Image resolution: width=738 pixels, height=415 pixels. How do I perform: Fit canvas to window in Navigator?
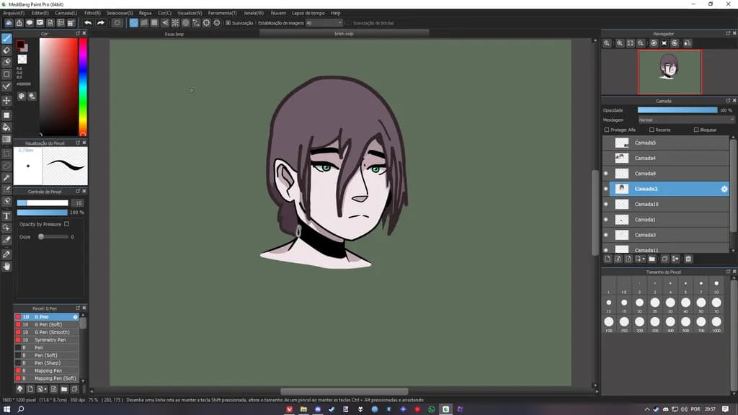[x=630, y=43]
